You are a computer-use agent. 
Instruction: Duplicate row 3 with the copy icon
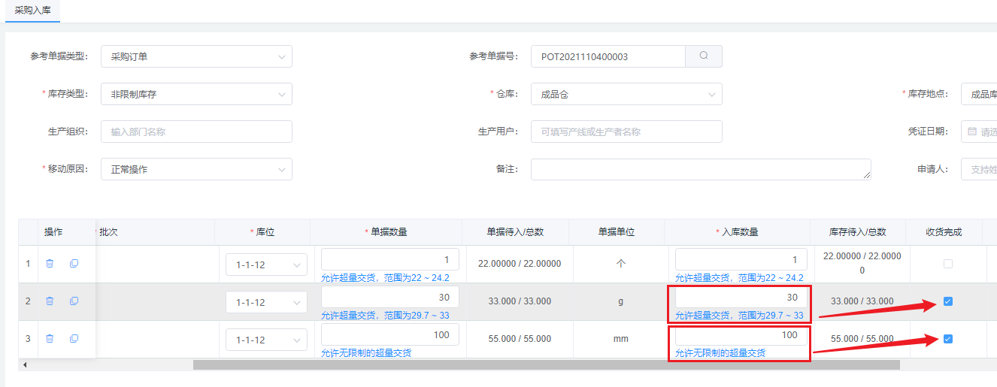click(x=74, y=339)
